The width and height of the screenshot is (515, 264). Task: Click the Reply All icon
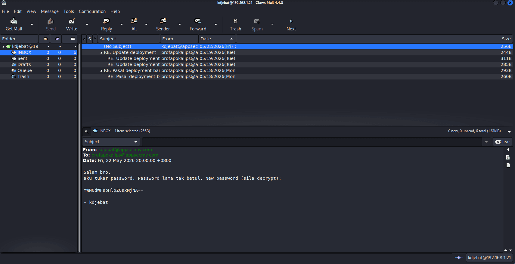point(134,21)
